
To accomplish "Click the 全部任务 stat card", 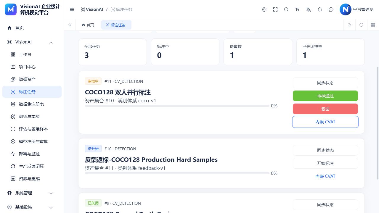I will (113, 52).
